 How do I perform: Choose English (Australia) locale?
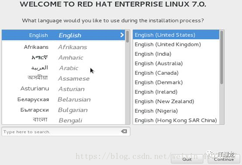pos(176,63)
